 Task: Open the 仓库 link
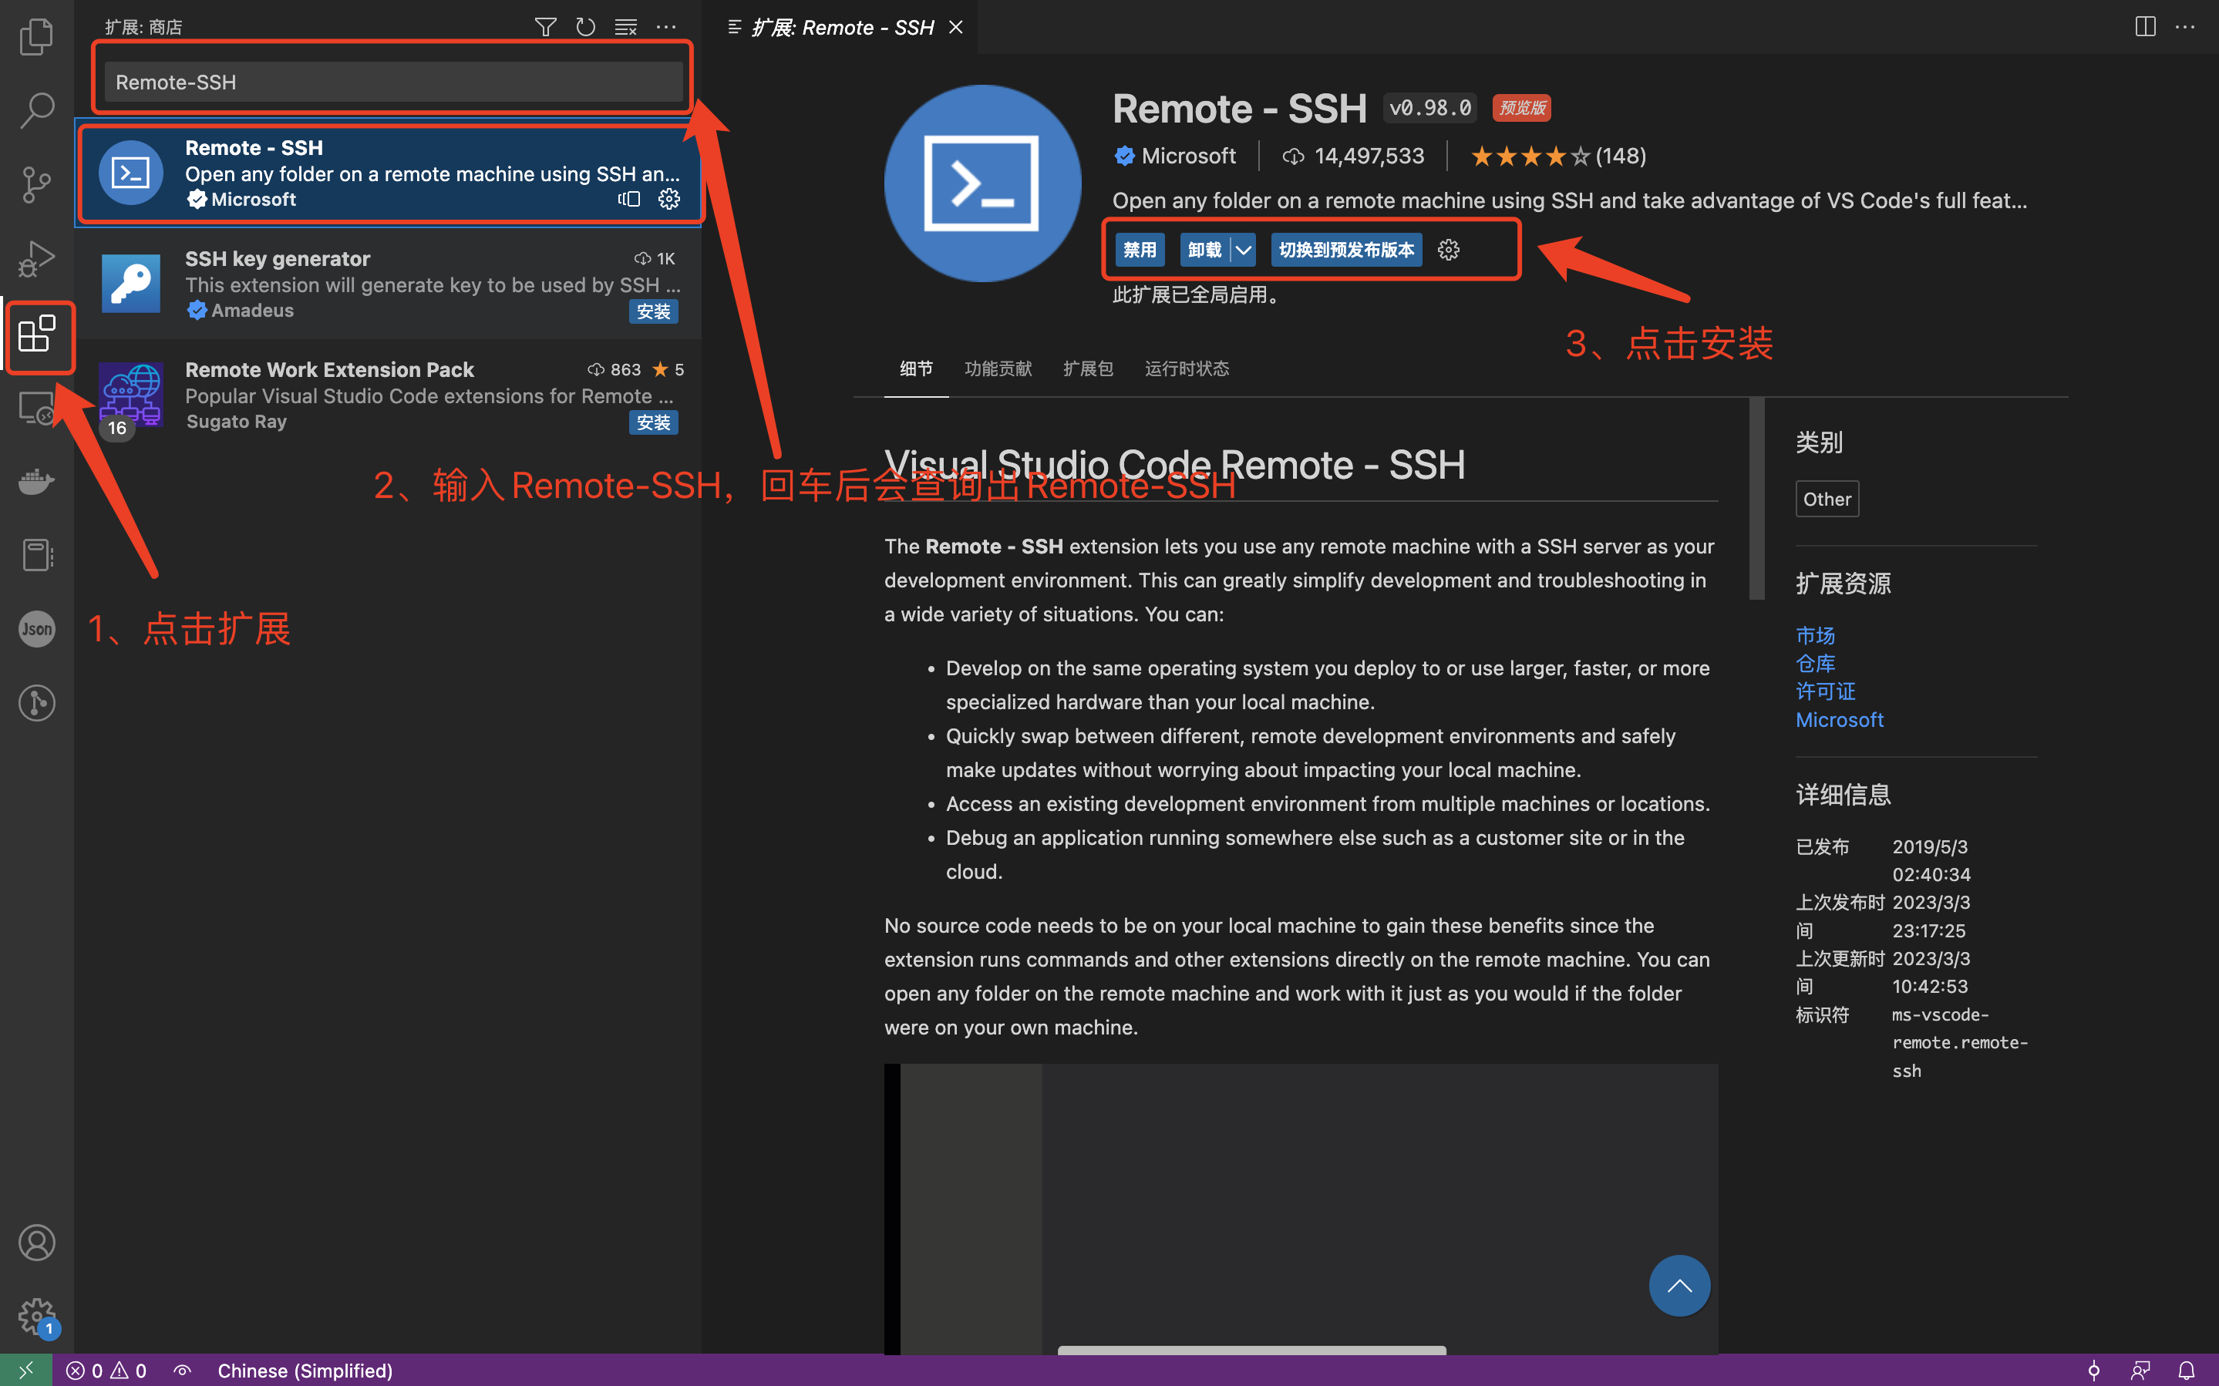1815,664
